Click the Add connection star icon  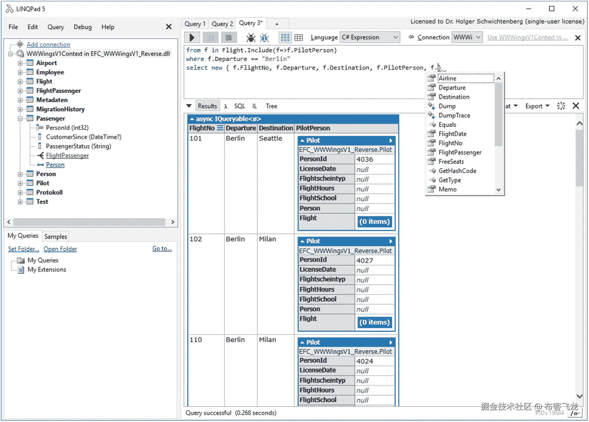pos(20,44)
